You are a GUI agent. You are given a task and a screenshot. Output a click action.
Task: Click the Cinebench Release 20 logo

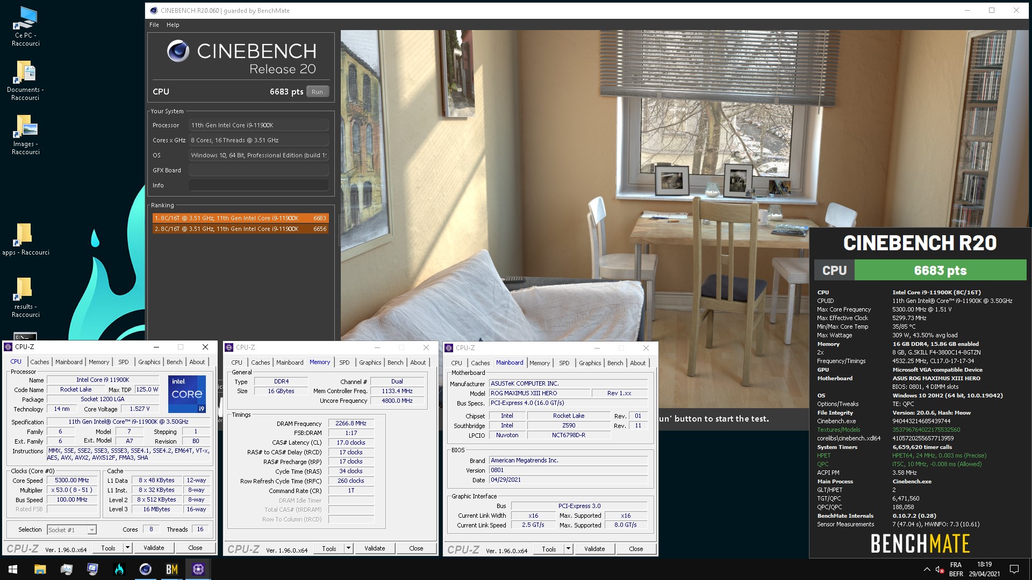click(x=241, y=57)
